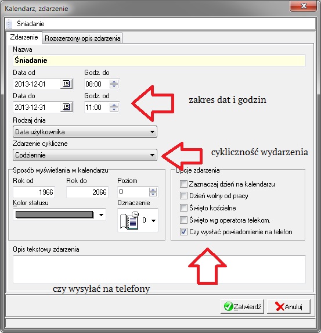Confirm with the Zatwierdź button

pos(242,307)
